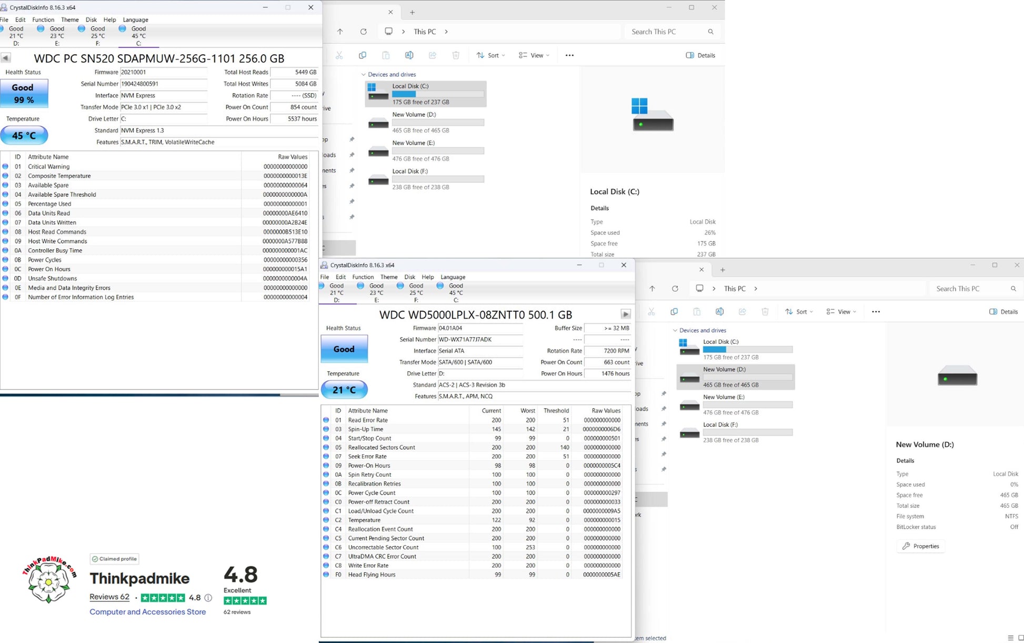Click the delete trash icon in the upper Explorer toolbar
This screenshot has width=1024, height=643.
click(456, 55)
